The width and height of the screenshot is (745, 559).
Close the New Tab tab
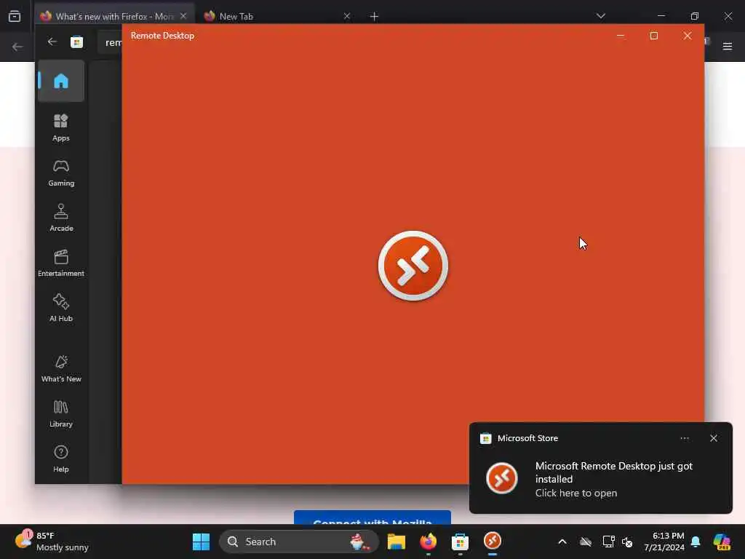[347, 16]
